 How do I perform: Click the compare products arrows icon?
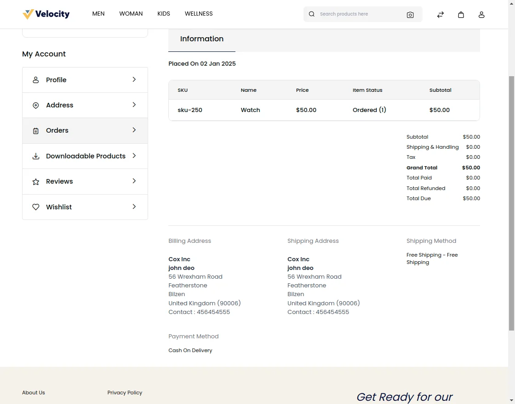(x=440, y=15)
